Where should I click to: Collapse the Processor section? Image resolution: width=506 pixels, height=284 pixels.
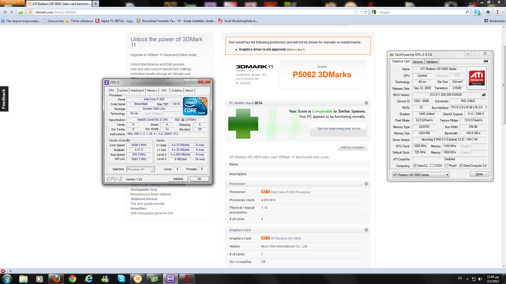(x=366, y=184)
